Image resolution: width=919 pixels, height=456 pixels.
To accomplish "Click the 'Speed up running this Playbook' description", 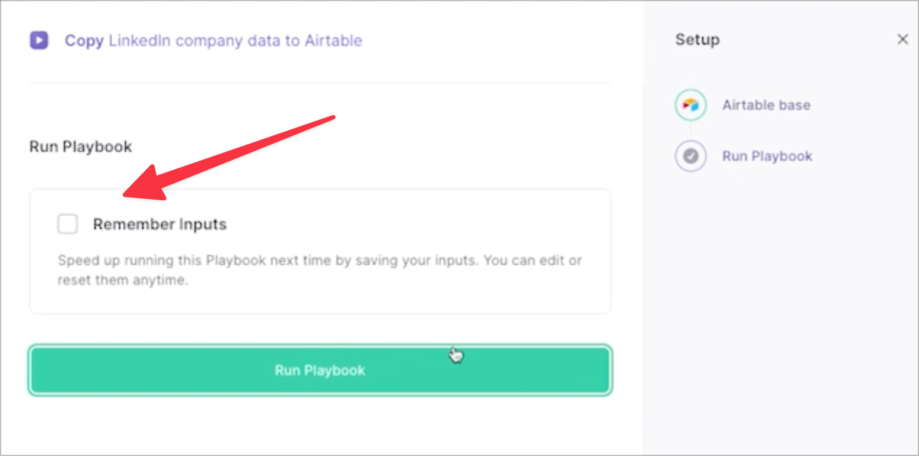I will [x=320, y=260].
